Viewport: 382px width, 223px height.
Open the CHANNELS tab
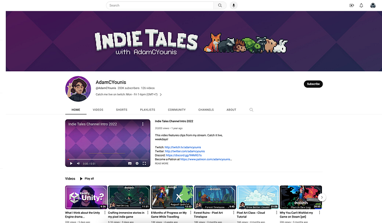(x=206, y=110)
